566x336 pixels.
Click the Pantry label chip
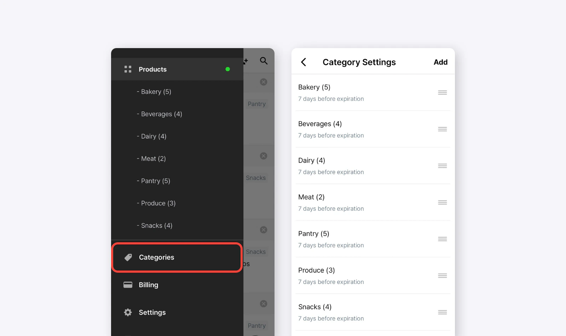point(257,104)
